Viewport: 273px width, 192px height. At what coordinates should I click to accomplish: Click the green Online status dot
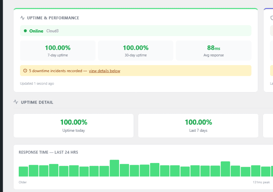(25, 31)
